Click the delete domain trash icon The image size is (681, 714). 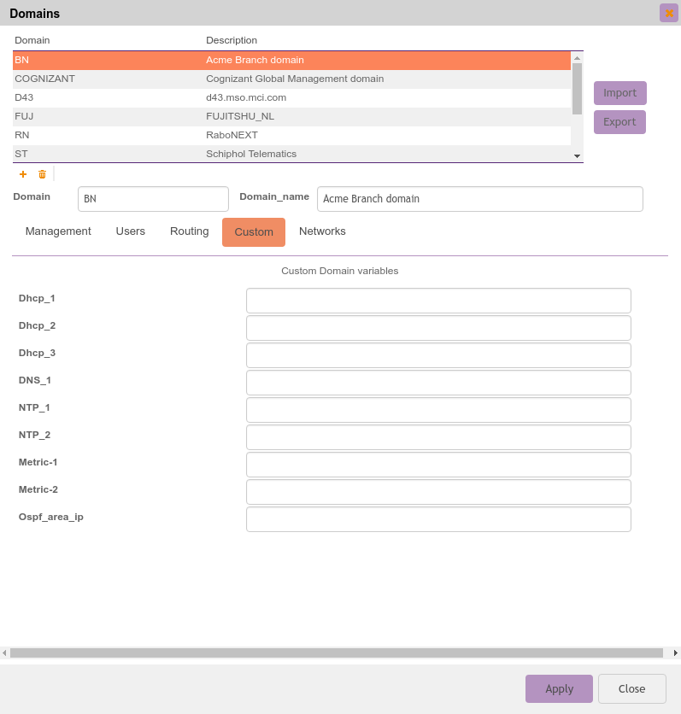(x=42, y=174)
